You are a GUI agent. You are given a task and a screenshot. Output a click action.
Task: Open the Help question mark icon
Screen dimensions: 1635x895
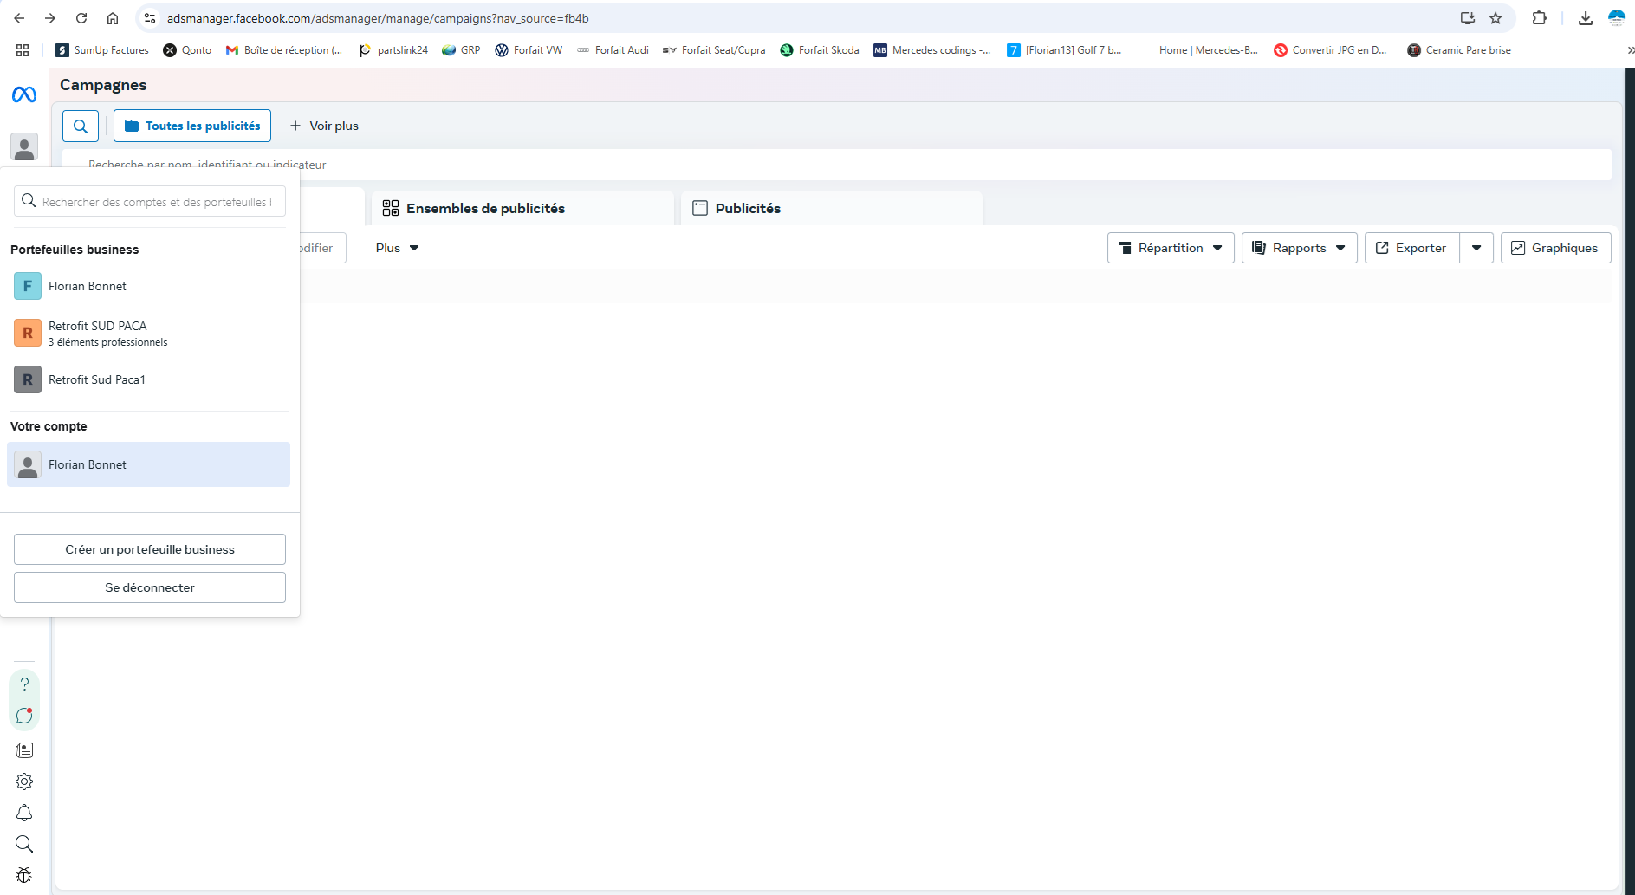click(x=24, y=684)
